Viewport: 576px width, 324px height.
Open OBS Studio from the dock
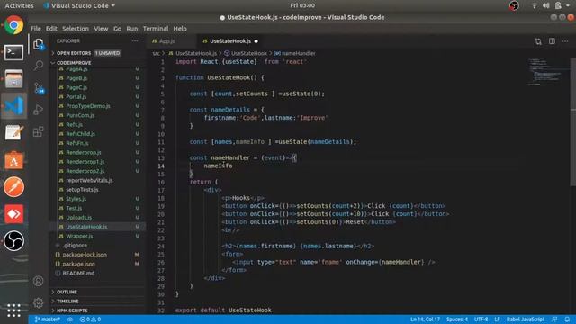pos(14,241)
